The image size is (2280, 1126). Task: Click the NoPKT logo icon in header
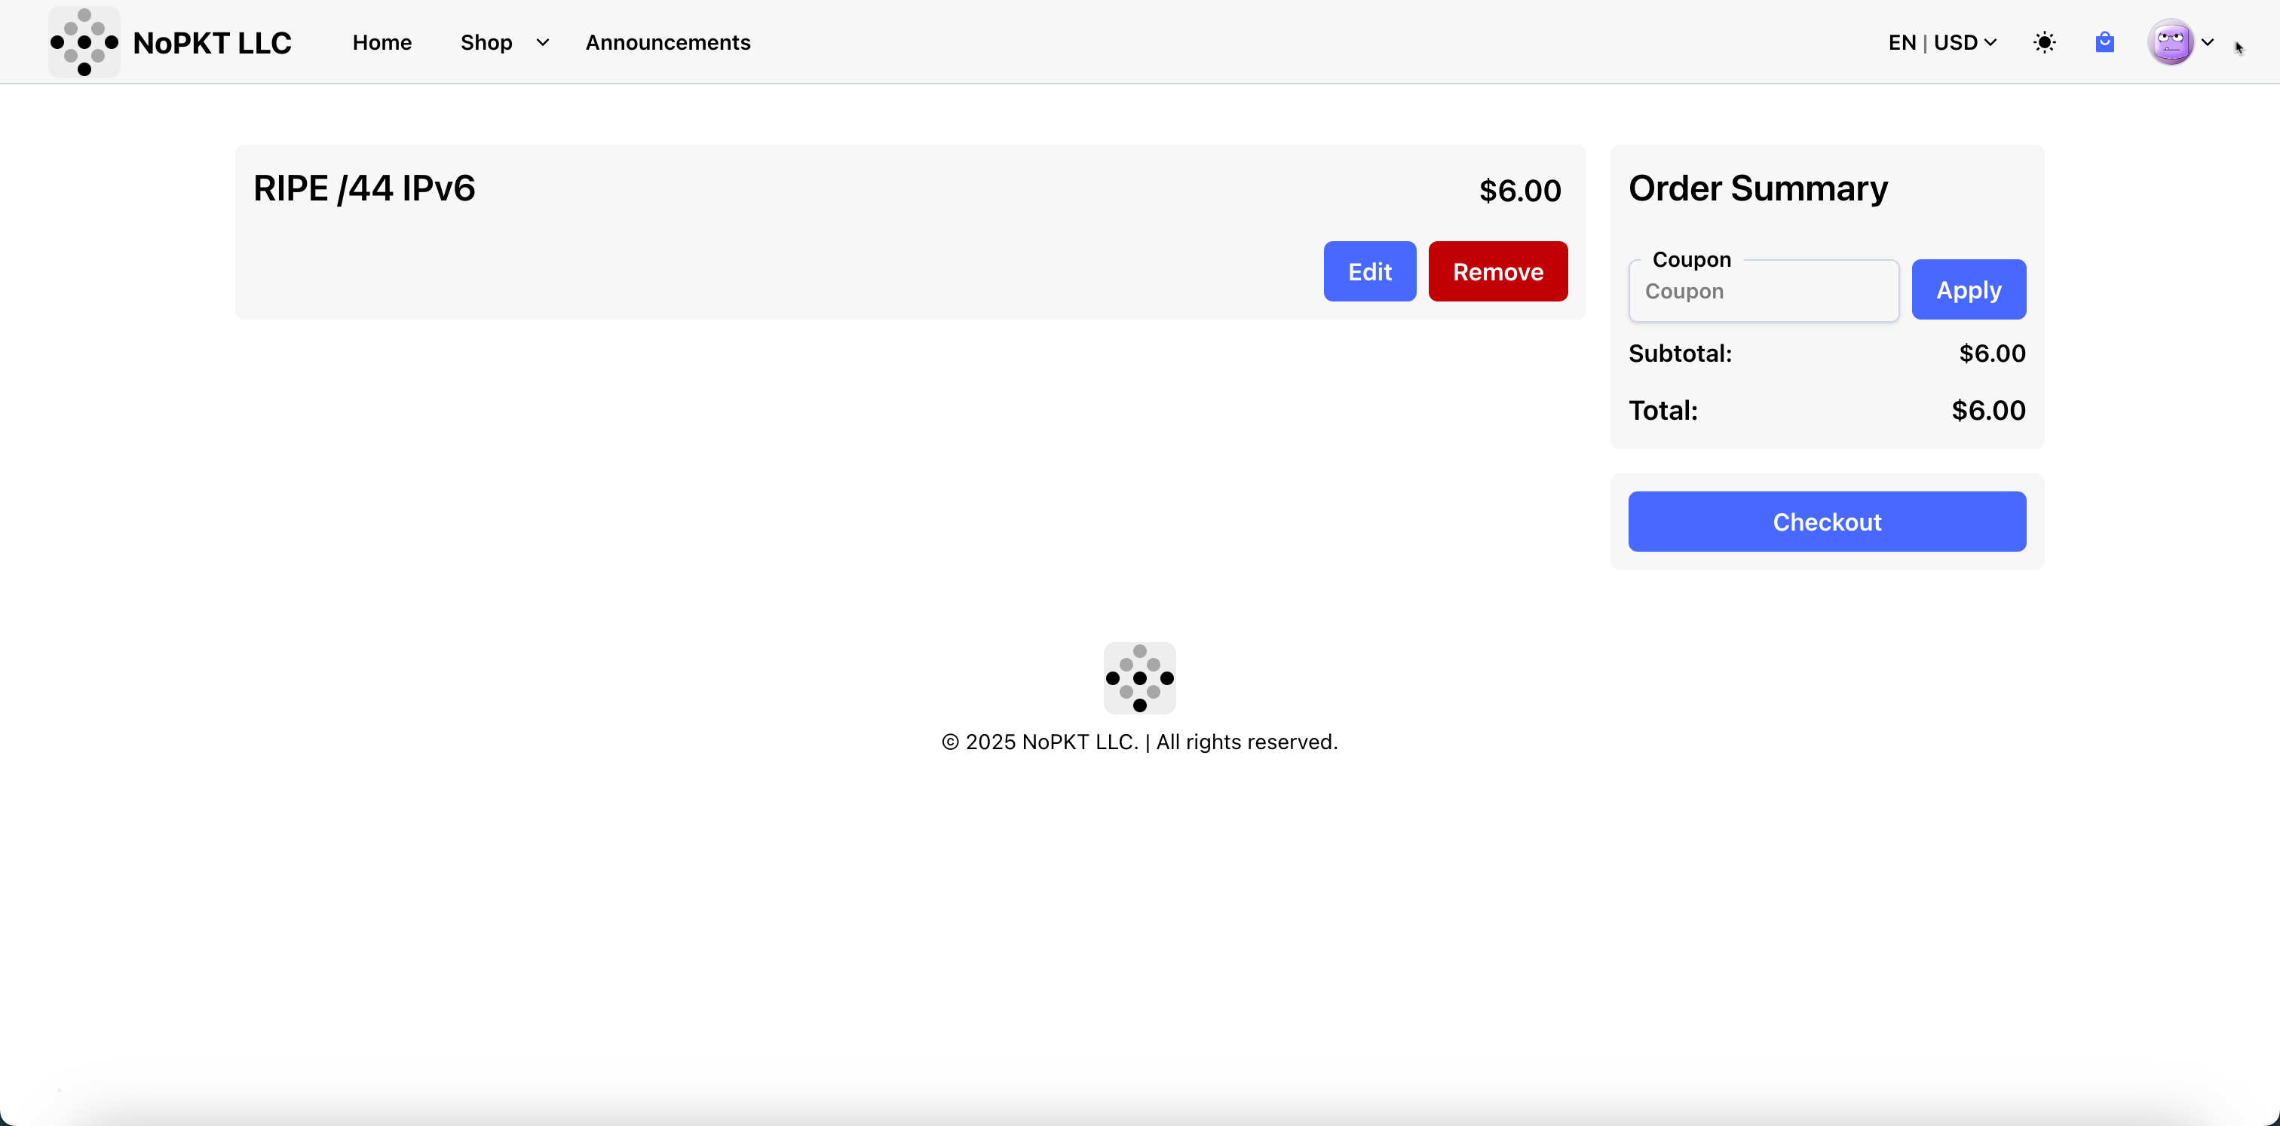pos(84,41)
